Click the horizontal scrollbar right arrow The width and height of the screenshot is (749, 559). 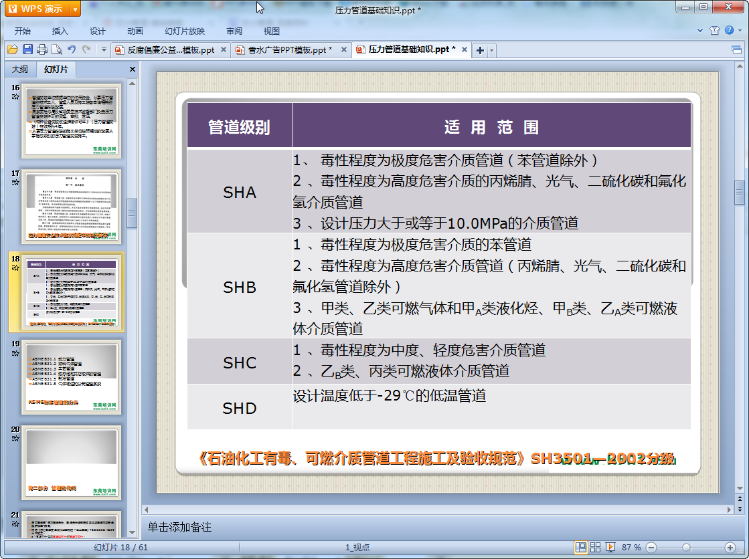pos(729,510)
